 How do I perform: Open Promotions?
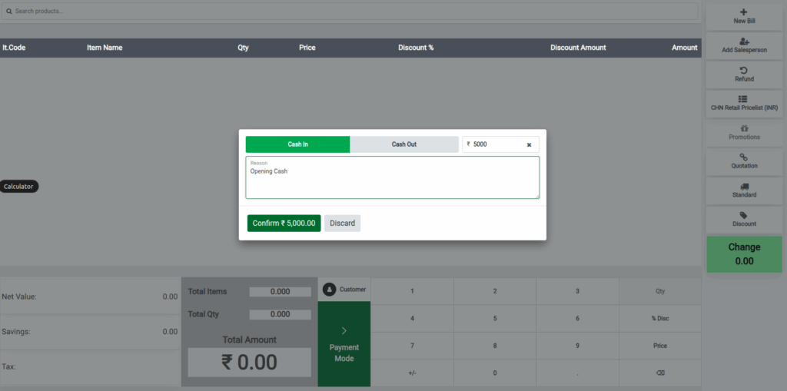[x=744, y=132]
